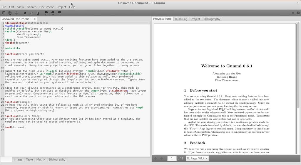The height and width of the screenshot is (165, 301).
Task: Click the 'Wei-Ning Huang\\' editor line
Action: pyautogui.click(x=29, y=34)
